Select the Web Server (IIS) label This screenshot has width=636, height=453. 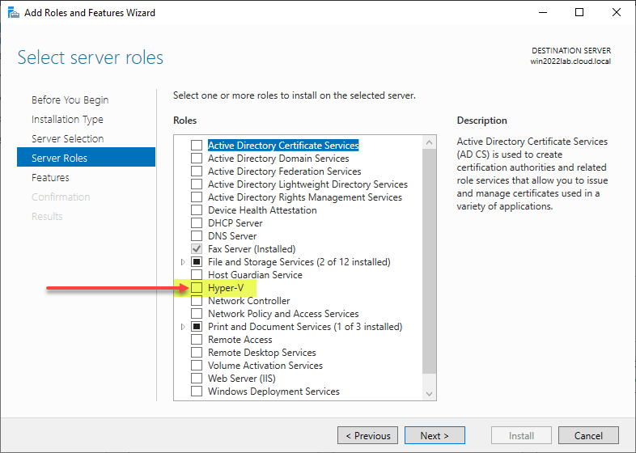point(242,379)
